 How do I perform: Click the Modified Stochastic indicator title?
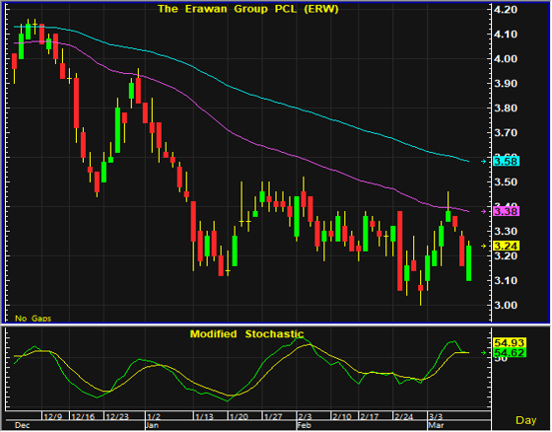click(x=246, y=334)
